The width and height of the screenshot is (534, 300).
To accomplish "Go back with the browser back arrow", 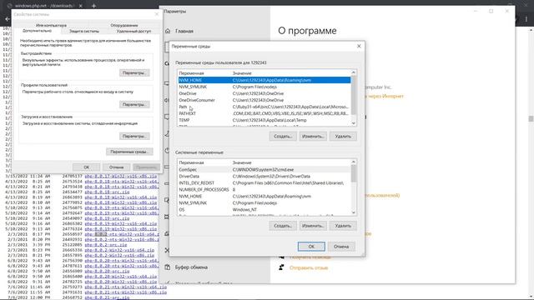I will (x=8, y=19).
